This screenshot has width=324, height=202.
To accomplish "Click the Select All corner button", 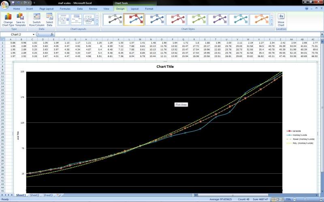I will tap(2, 39).
